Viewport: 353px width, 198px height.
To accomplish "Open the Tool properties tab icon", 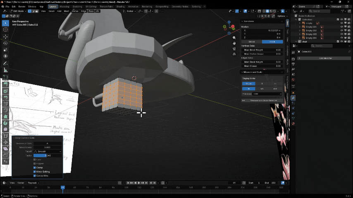I will click(x=293, y=52).
